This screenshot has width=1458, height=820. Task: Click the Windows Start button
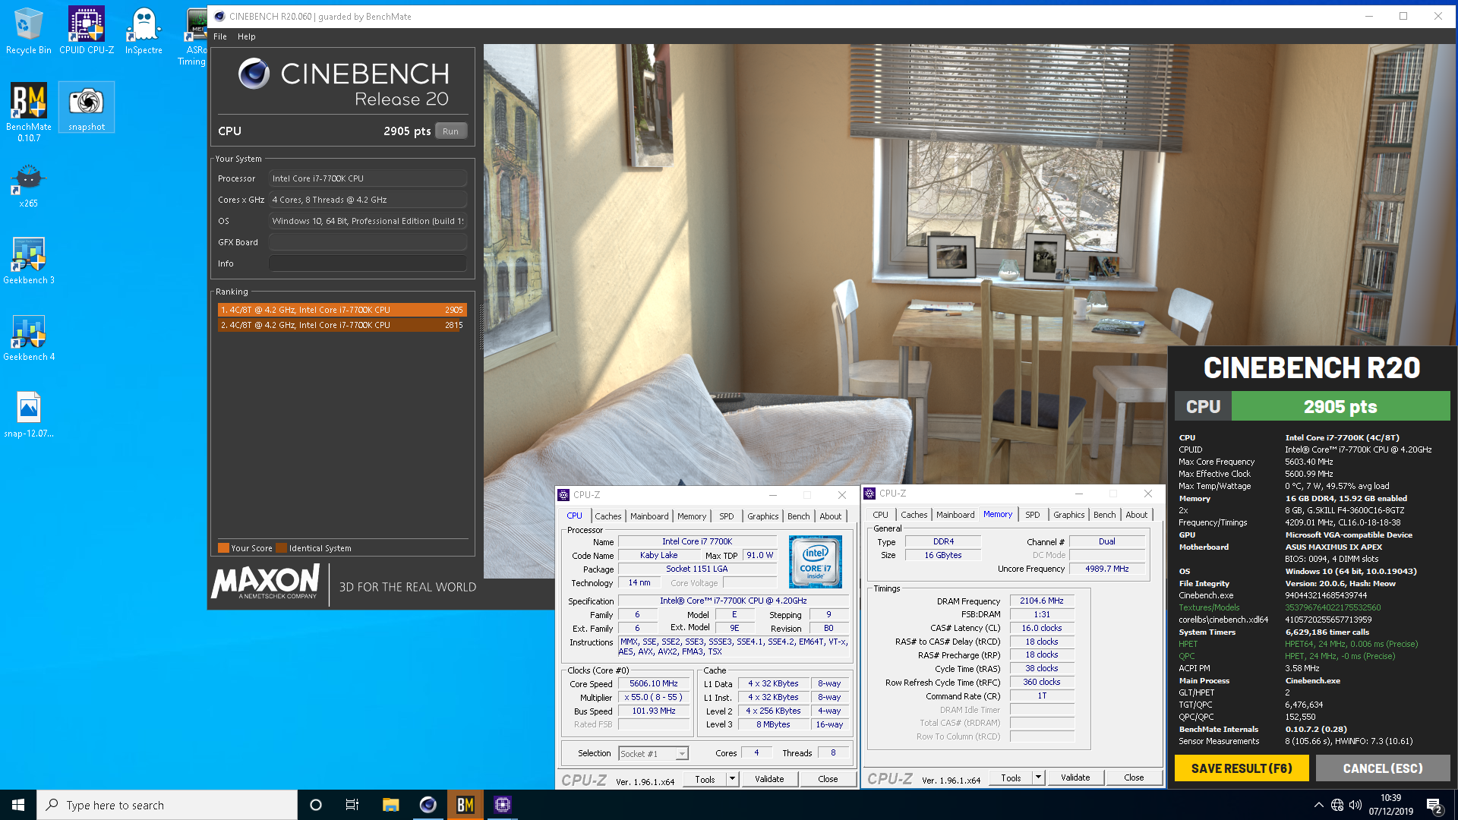18,805
